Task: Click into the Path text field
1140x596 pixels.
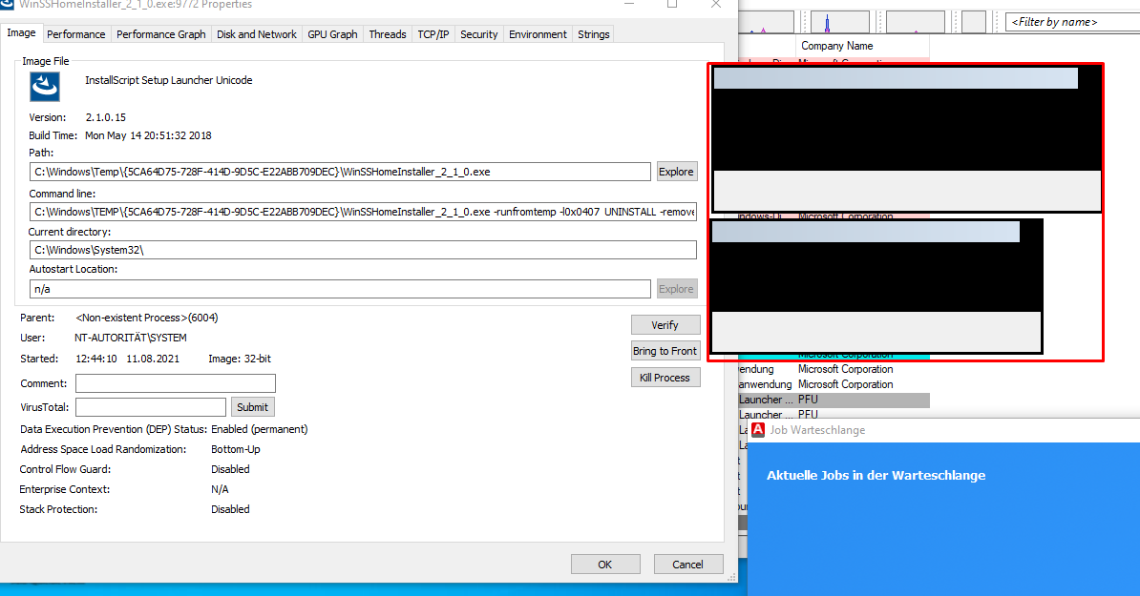Action: pyautogui.click(x=340, y=172)
